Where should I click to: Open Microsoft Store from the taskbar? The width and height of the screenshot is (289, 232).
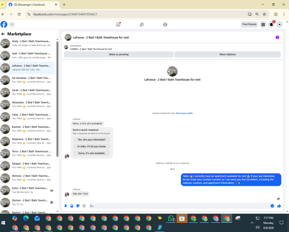click(182, 218)
